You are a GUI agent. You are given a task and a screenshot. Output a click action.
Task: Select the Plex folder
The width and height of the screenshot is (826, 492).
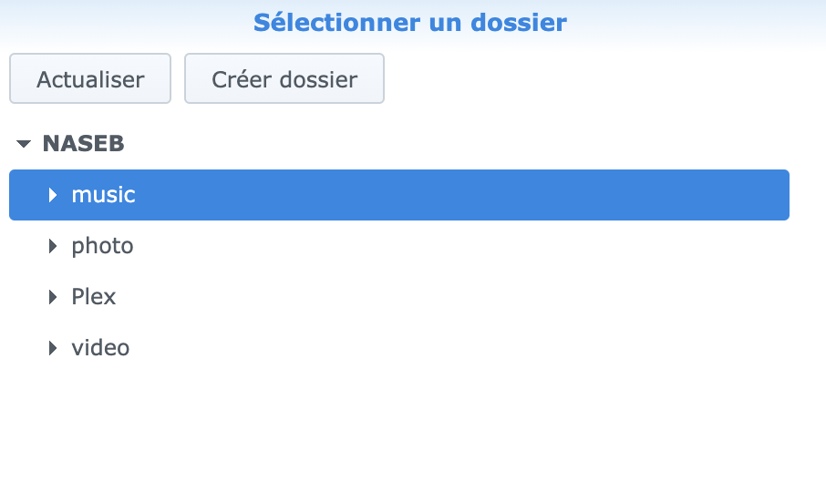[94, 297]
